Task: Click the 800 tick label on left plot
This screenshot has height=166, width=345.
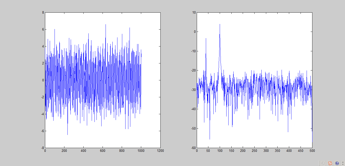Action: (x=122, y=151)
